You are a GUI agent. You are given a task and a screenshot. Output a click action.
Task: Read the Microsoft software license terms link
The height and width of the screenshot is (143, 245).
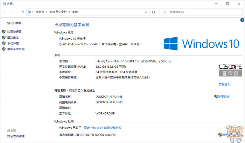point(103,128)
